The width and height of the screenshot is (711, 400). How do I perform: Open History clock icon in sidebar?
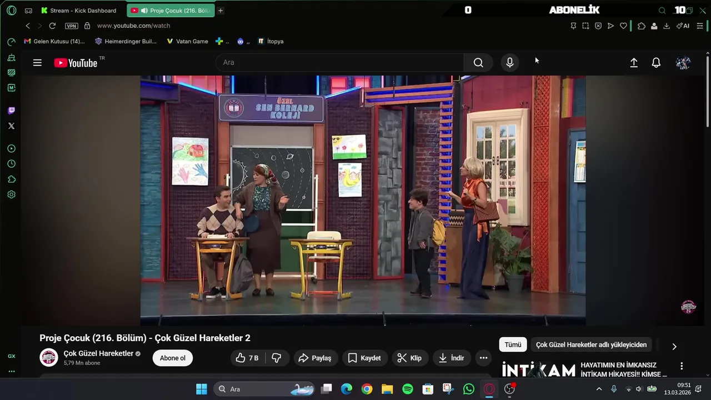tap(11, 164)
